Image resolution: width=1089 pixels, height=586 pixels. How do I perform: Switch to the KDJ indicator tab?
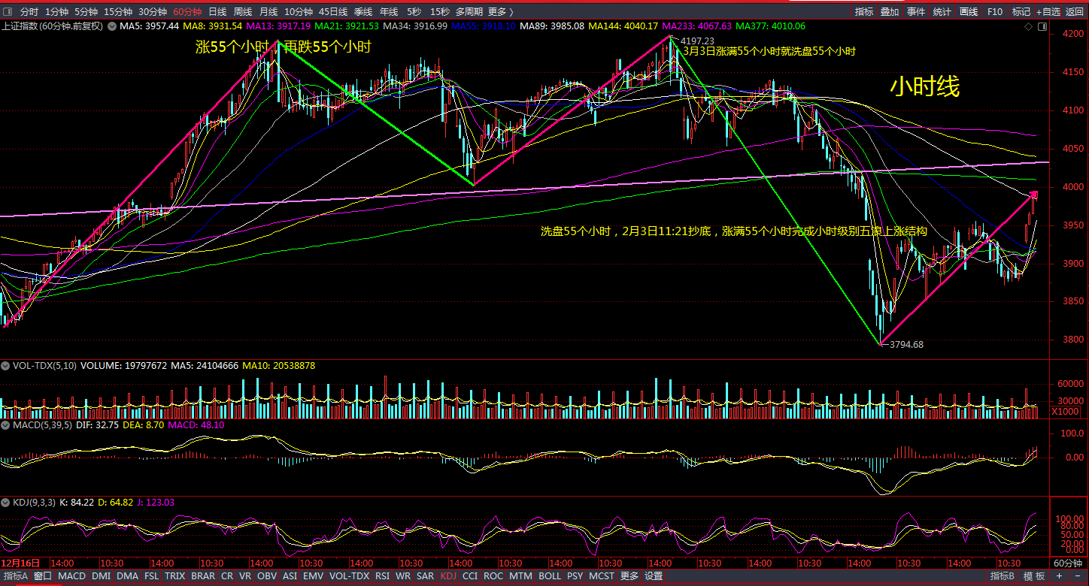[448, 576]
